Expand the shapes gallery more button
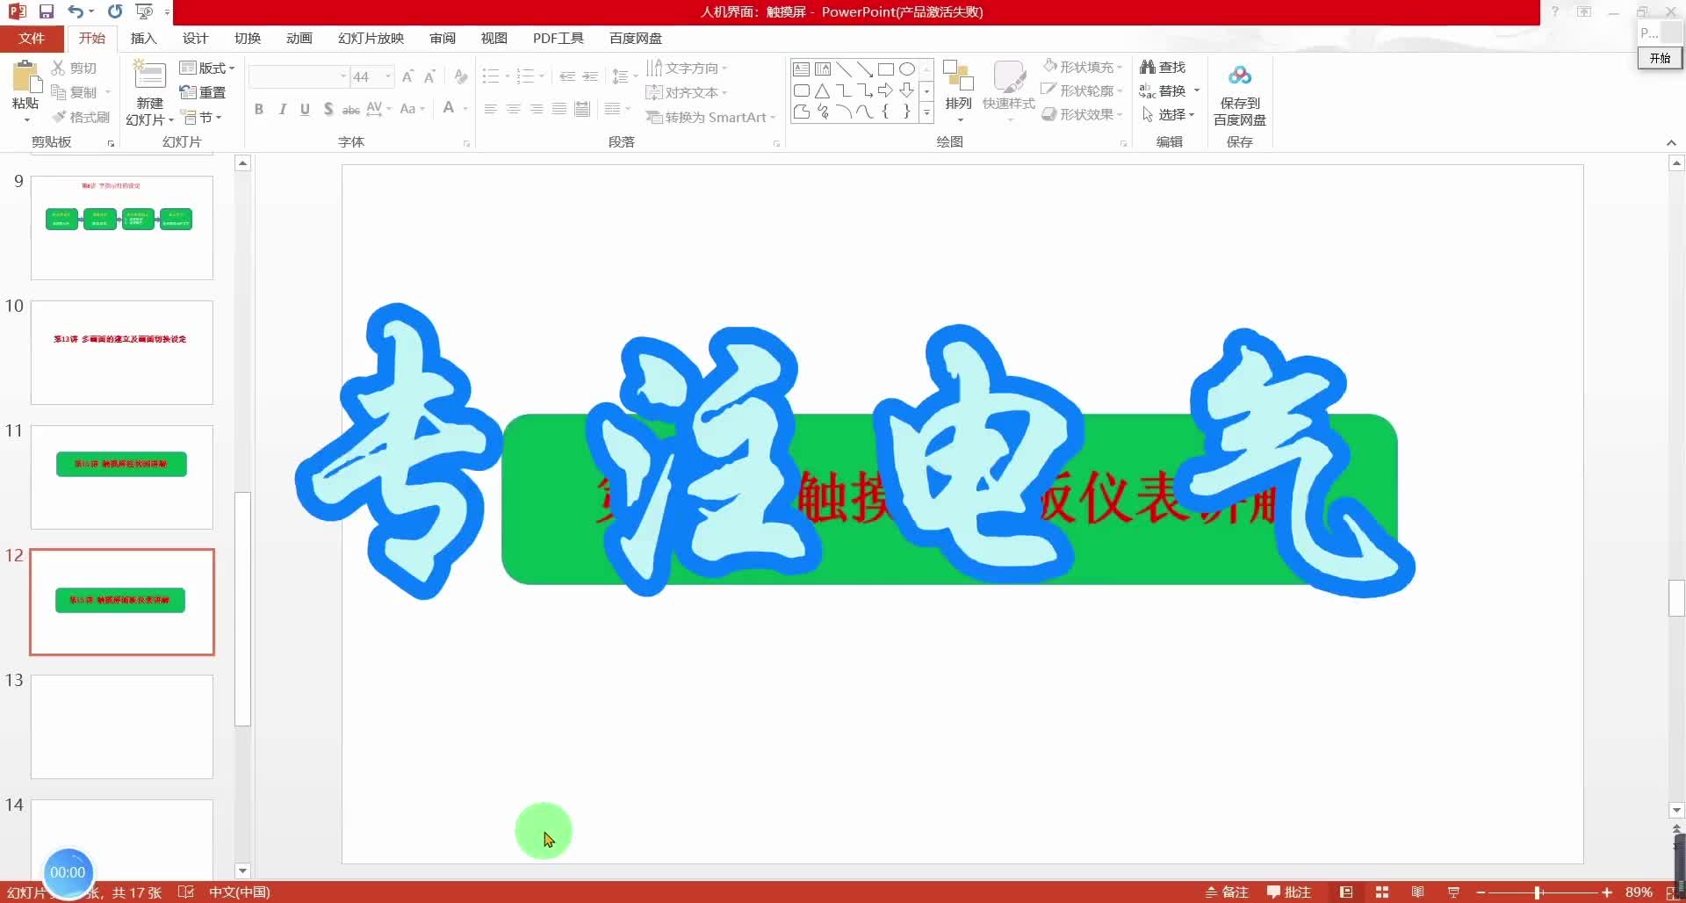The width and height of the screenshot is (1686, 903). (926, 112)
